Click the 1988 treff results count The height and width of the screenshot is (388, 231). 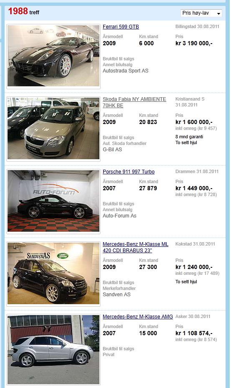[24, 11]
